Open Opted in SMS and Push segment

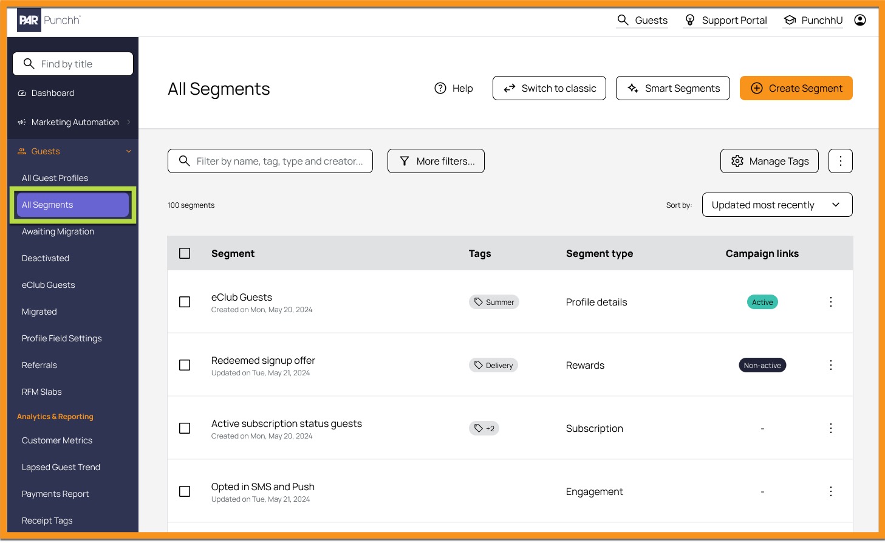click(x=263, y=487)
